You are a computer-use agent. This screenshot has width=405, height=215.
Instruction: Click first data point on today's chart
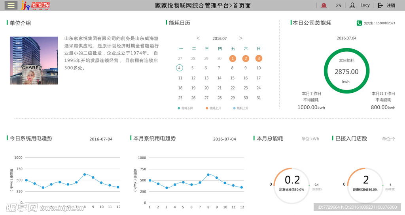click(26, 180)
